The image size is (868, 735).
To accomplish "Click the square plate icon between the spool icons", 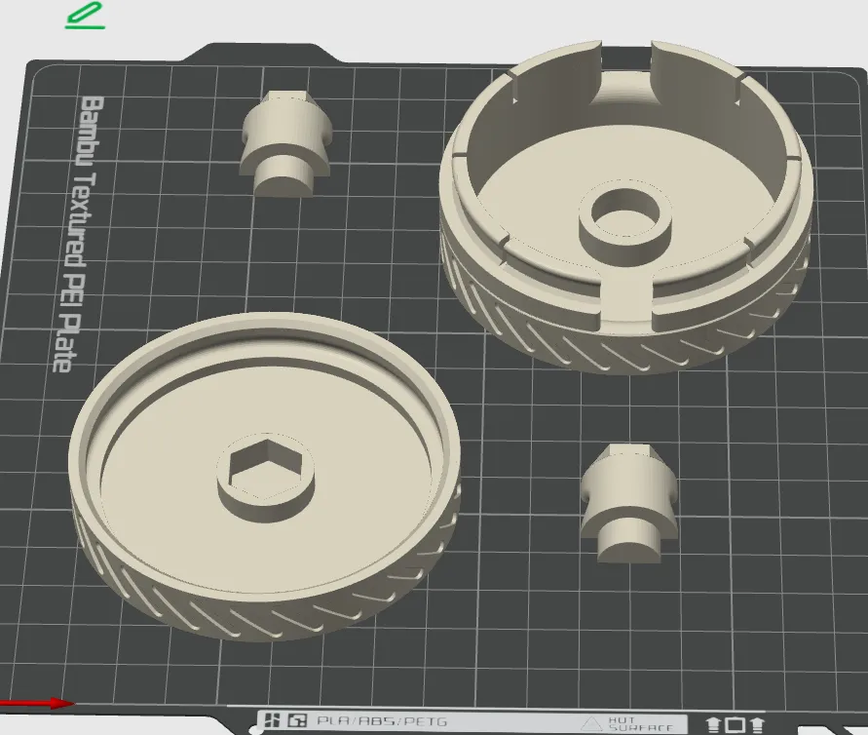I will point(735,723).
